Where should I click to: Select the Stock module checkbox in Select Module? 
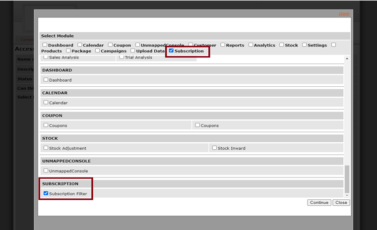(x=282, y=45)
